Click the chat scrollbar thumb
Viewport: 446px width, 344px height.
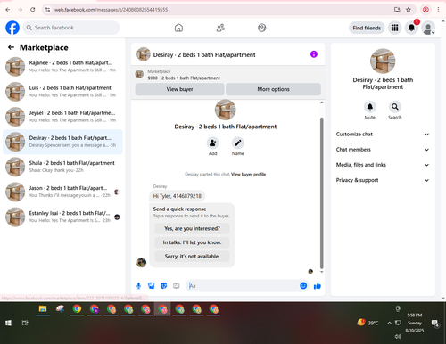click(x=321, y=193)
